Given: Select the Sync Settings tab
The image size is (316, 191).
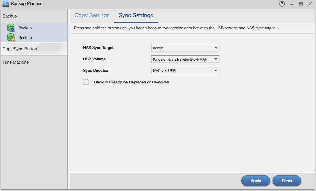Looking at the screenshot, I should tap(136, 16).
